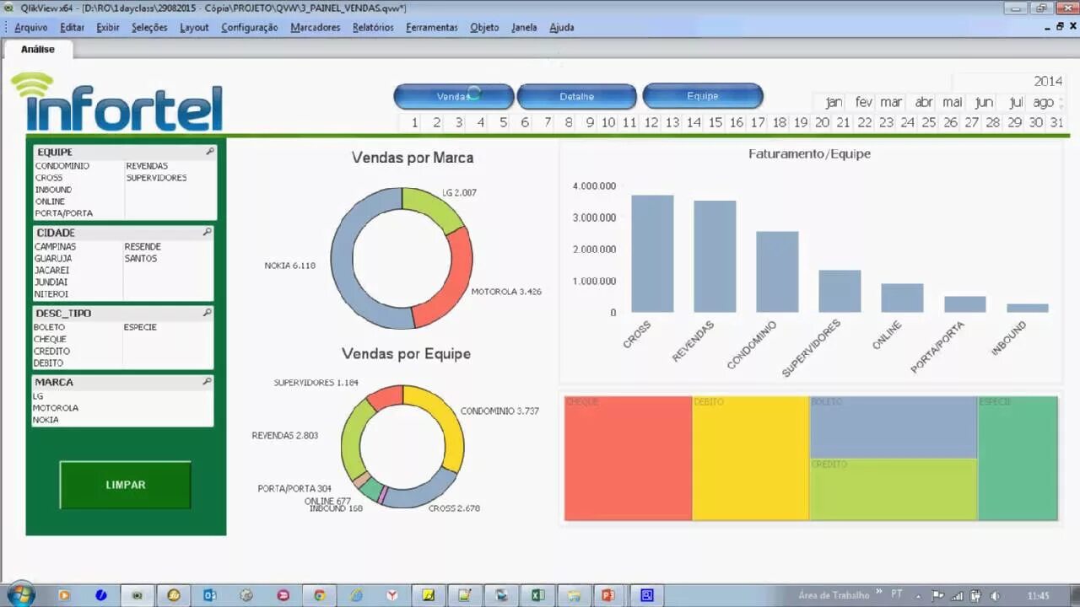Switch to the Análise sheet tab
Screen dimensions: 1080x607
coord(38,49)
